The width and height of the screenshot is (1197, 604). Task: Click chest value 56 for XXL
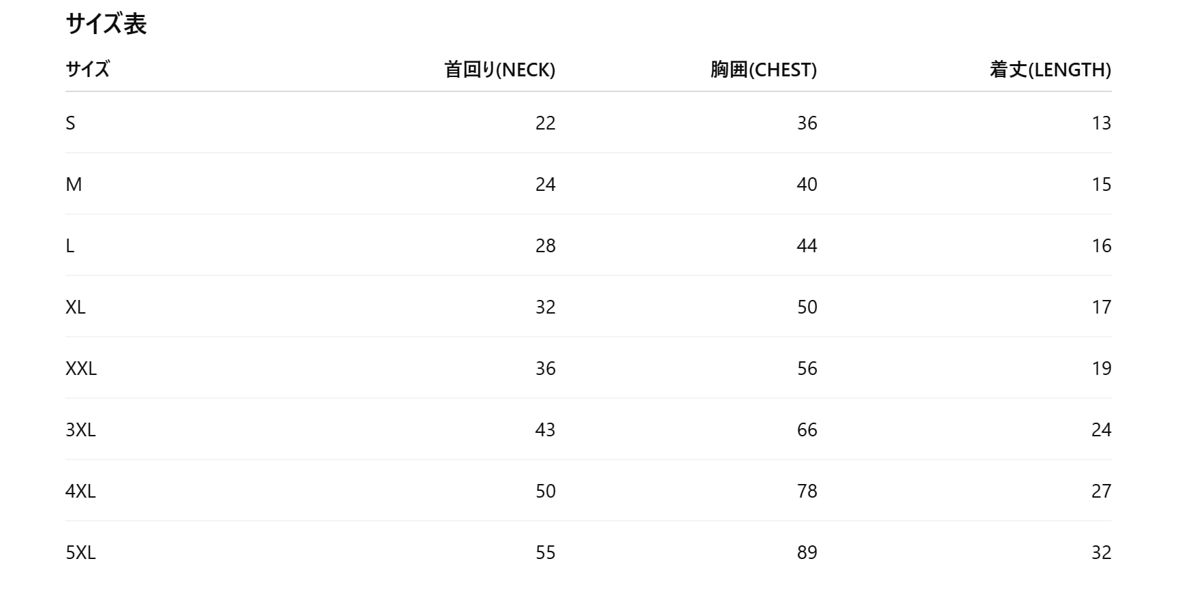[x=807, y=369]
